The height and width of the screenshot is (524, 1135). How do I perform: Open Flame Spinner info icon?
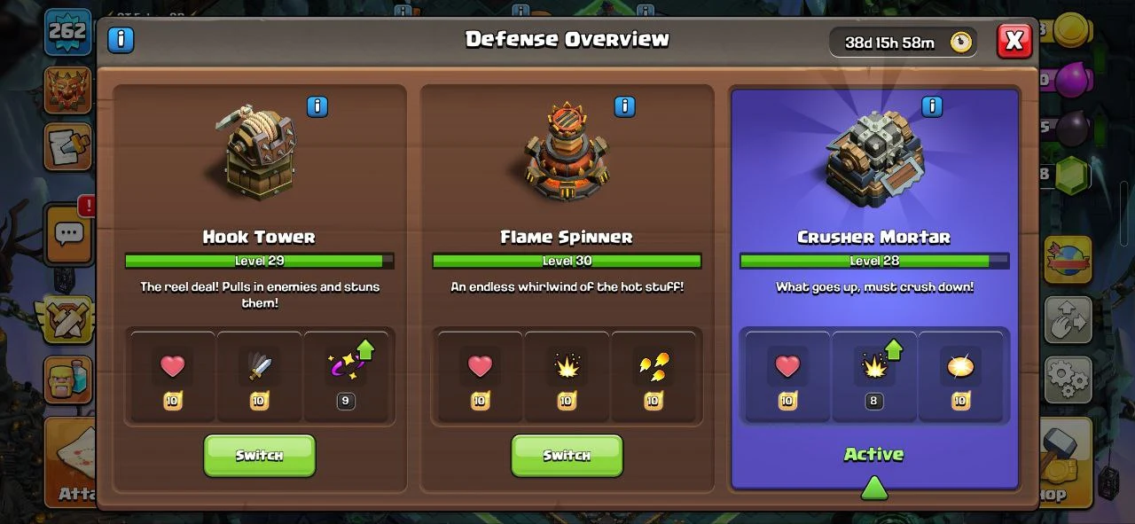pyautogui.click(x=625, y=106)
